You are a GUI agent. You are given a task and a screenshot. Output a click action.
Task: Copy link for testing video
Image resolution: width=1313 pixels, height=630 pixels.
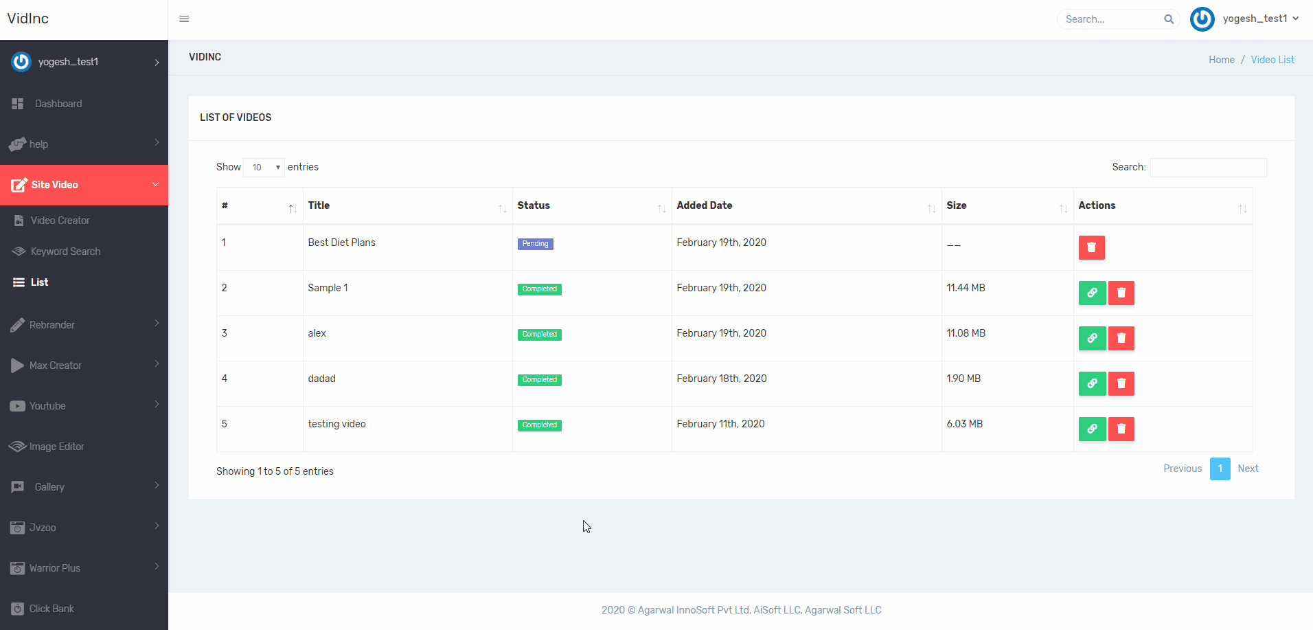pyautogui.click(x=1092, y=429)
